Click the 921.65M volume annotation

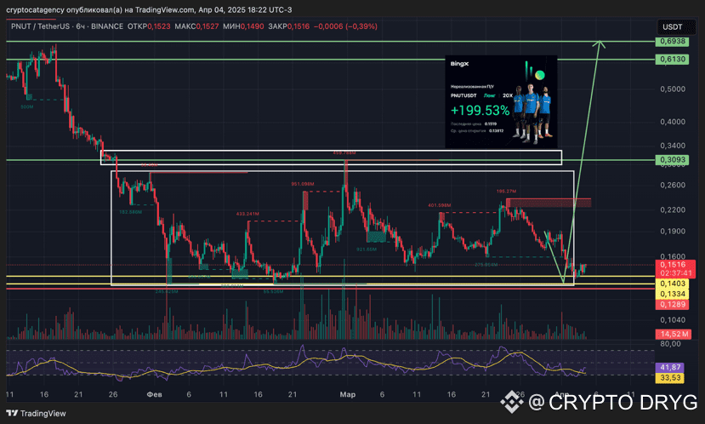tap(367, 249)
